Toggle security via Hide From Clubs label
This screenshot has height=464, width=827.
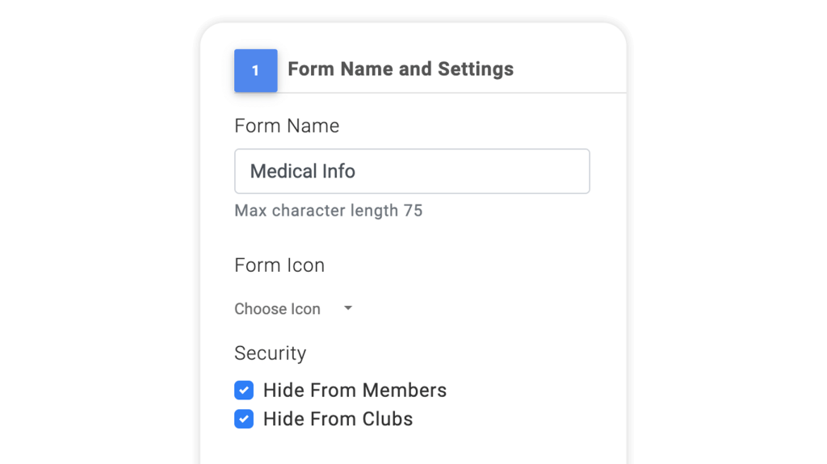tap(338, 419)
